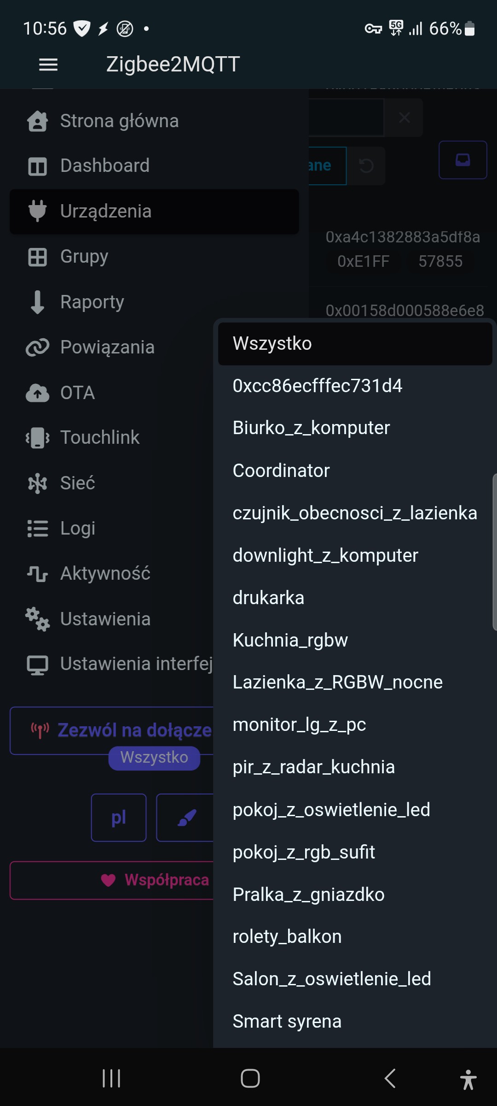Screen dimensions: 497x1106
Task: Open the hamburger navigation menu
Action: [48, 65]
